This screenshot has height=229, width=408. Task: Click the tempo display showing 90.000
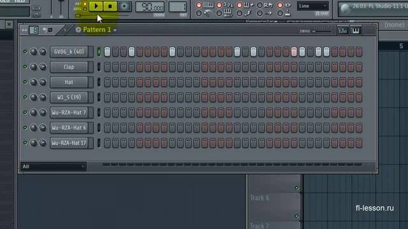coord(150,7)
